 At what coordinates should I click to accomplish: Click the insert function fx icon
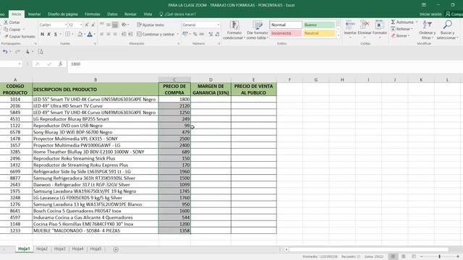tap(60, 64)
